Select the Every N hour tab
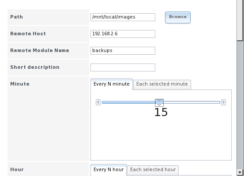Image resolution: width=244 pixels, height=176 pixels. (x=109, y=170)
